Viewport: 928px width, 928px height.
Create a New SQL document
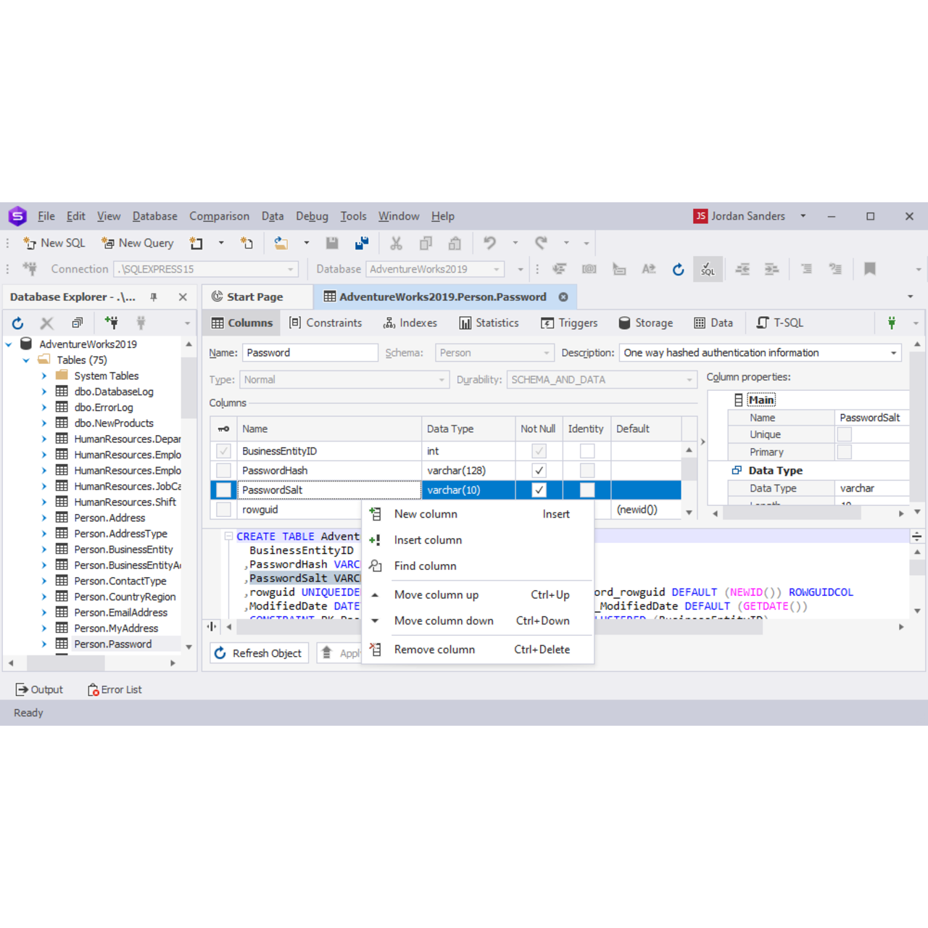click(x=54, y=243)
